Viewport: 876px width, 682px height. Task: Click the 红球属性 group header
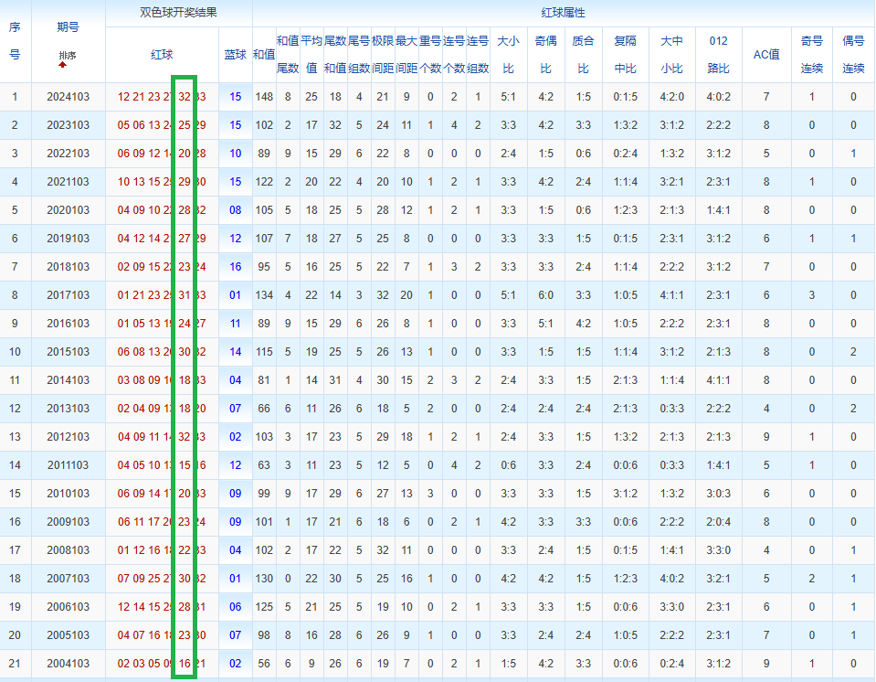563,12
